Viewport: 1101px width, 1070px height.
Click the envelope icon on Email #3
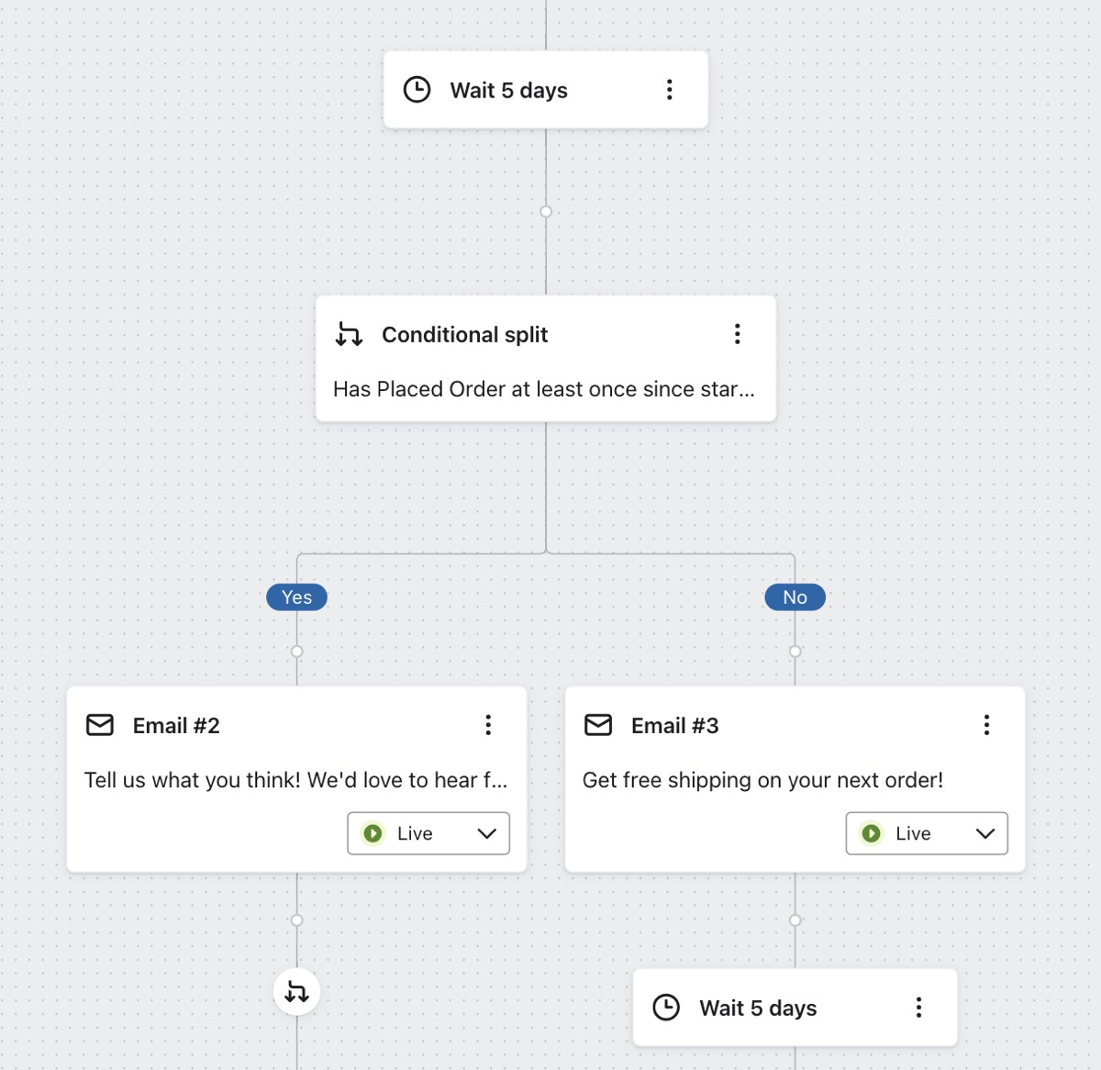599,724
